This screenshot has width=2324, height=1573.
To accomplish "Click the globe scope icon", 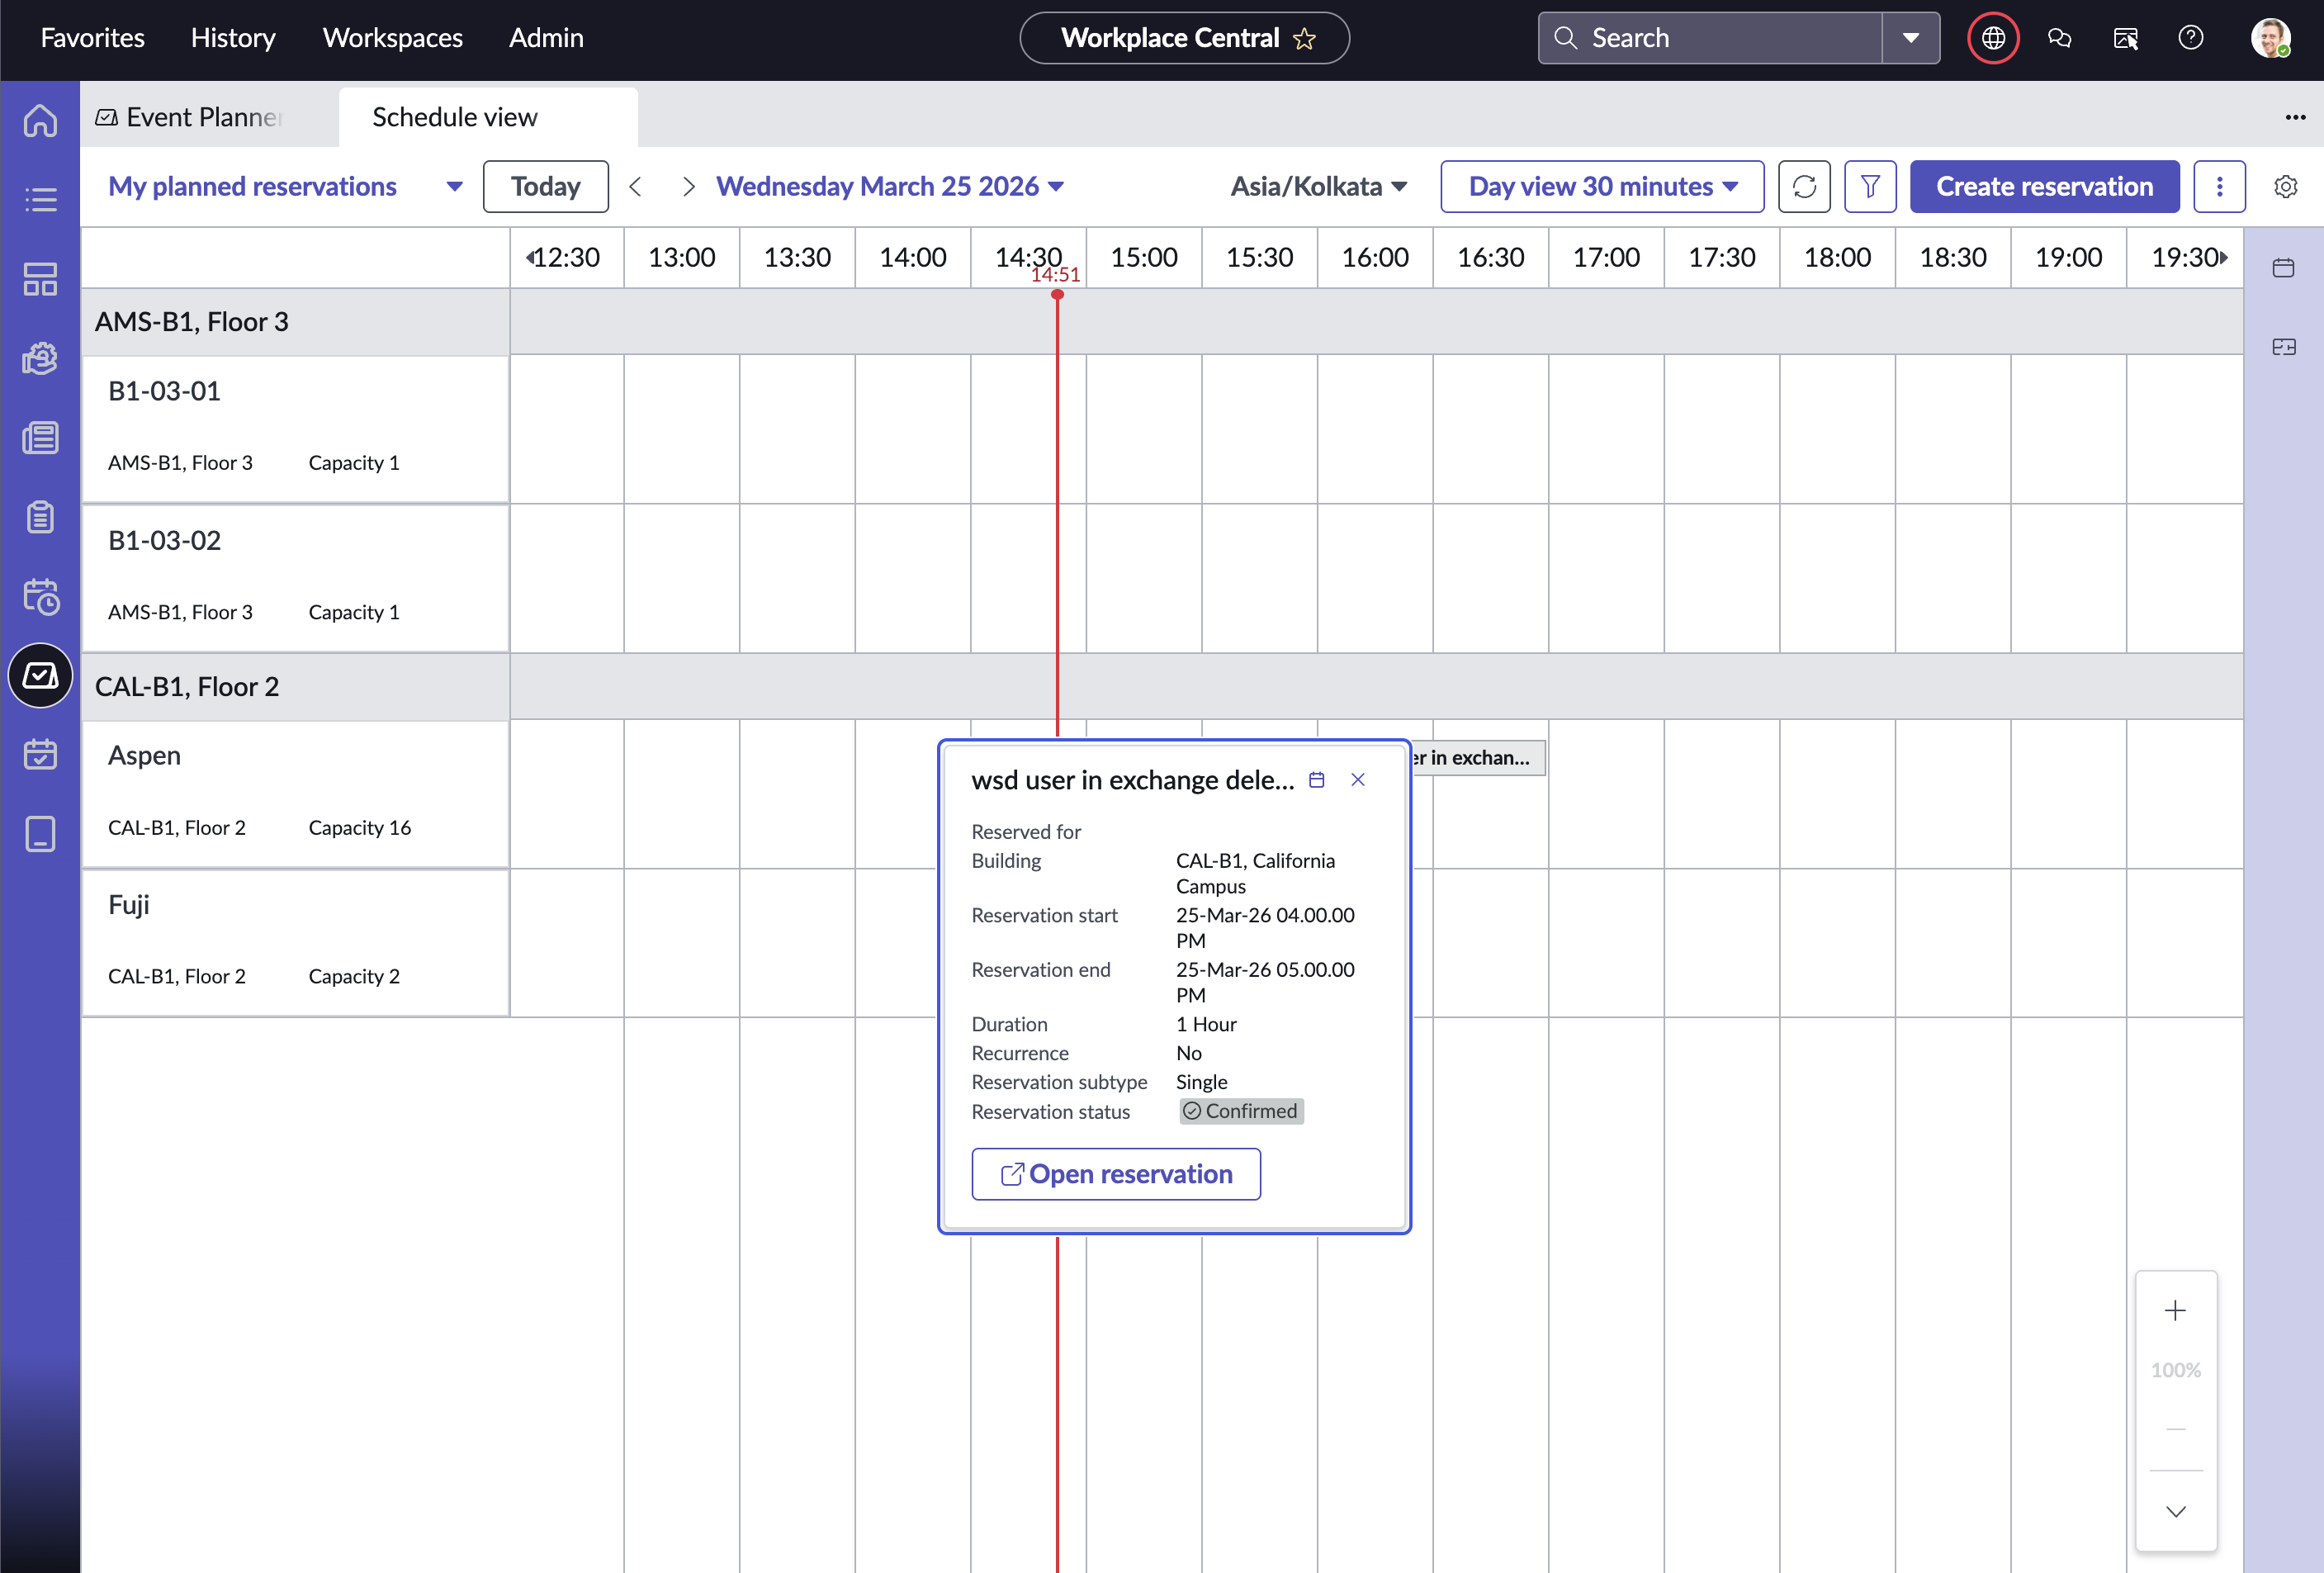I will click(1992, 38).
